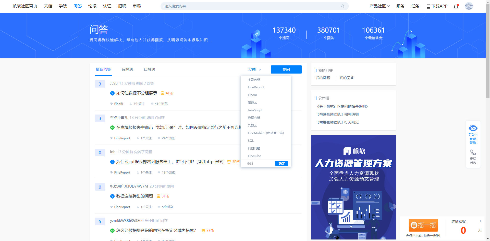
Task: Click the shake gift button 摇一摇
Action: pos(423,225)
